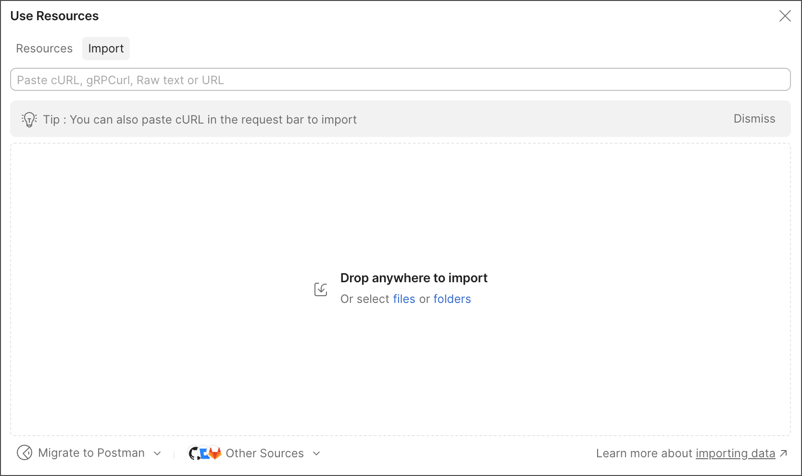Click the lightbulb tip icon

29,119
